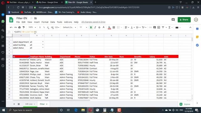This screenshot has width=201, height=113.
Task: Click the Undo icon in the toolbar
Action: pyautogui.click(x=11, y=27)
